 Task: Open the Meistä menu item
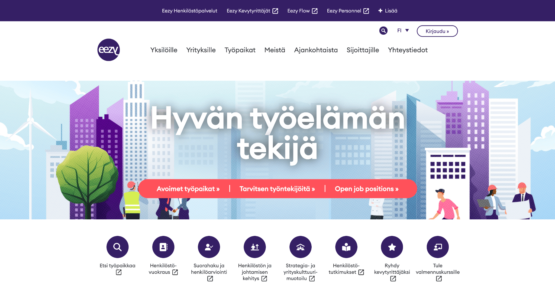click(x=275, y=50)
